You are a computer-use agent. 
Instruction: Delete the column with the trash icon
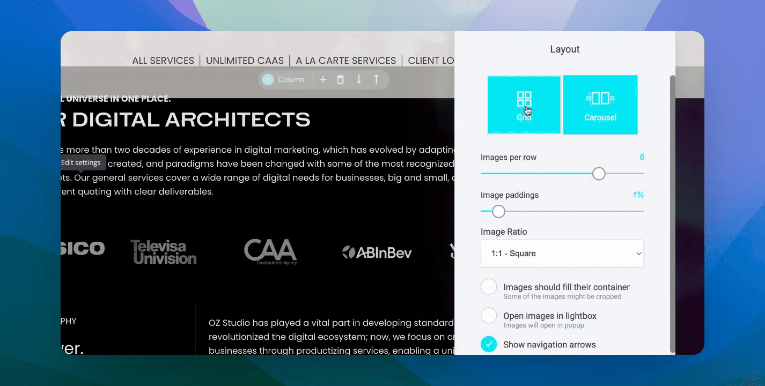pyautogui.click(x=340, y=80)
